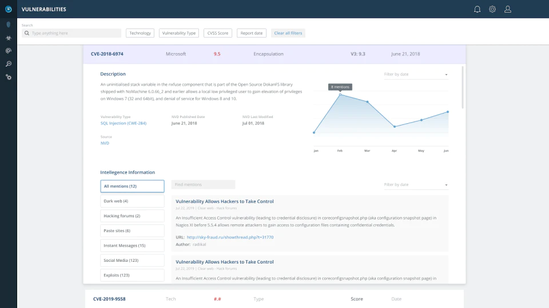Image resolution: width=549 pixels, height=308 pixels.
Task: Open the notifications bell icon
Action: coord(477,10)
